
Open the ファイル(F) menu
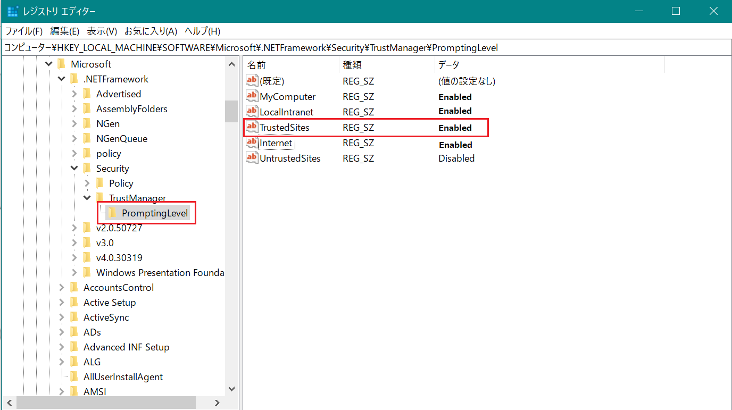click(x=24, y=31)
